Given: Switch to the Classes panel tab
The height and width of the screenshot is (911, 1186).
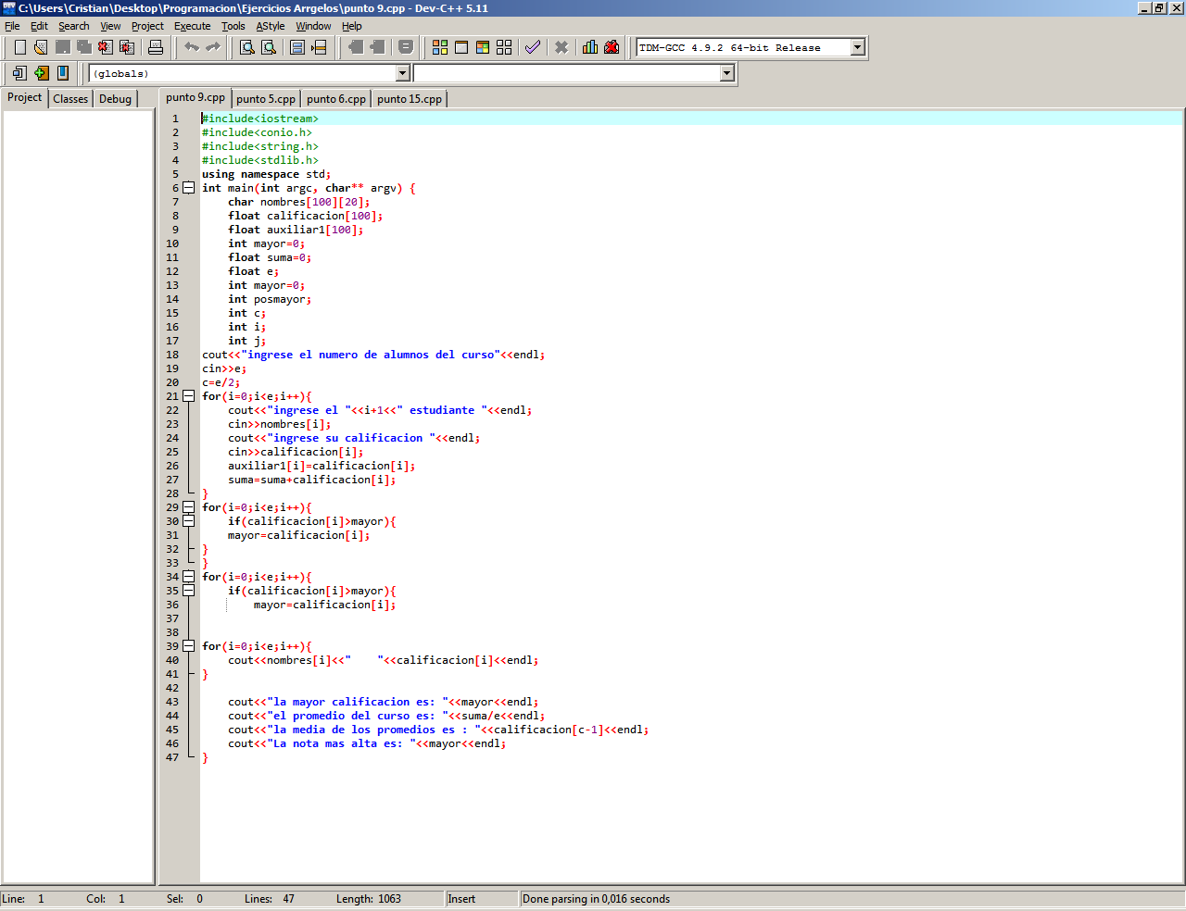Looking at the screenshot, I should [x=70, y=99].
